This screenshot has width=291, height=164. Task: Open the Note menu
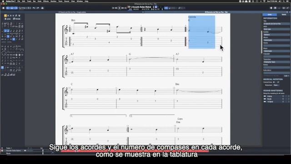(40, 1)
